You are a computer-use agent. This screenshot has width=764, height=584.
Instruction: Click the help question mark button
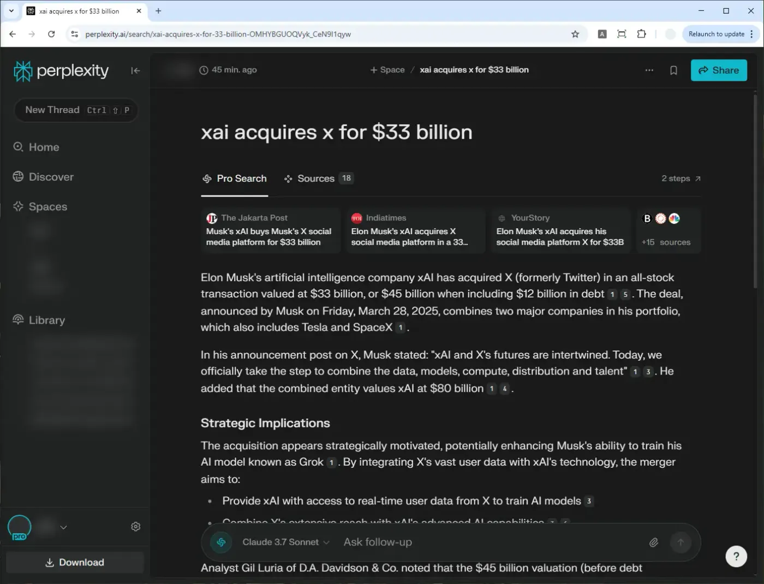tap(736, 556)
